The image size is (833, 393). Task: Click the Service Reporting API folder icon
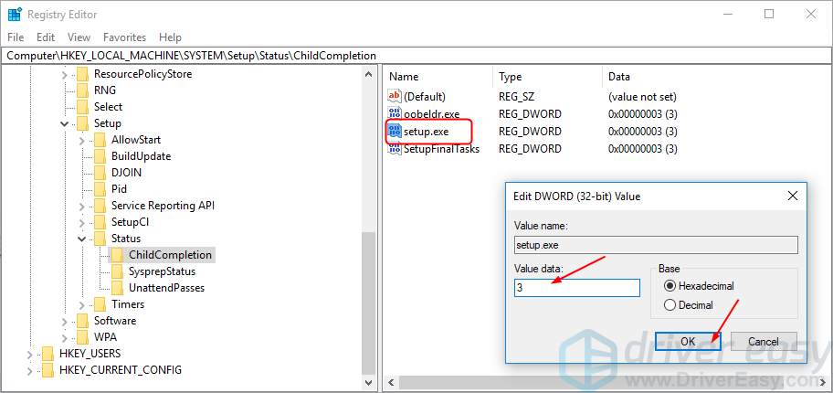(100, 206)
